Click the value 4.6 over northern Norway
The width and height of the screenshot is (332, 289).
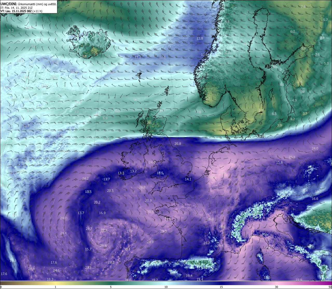[x=227, y=22]
